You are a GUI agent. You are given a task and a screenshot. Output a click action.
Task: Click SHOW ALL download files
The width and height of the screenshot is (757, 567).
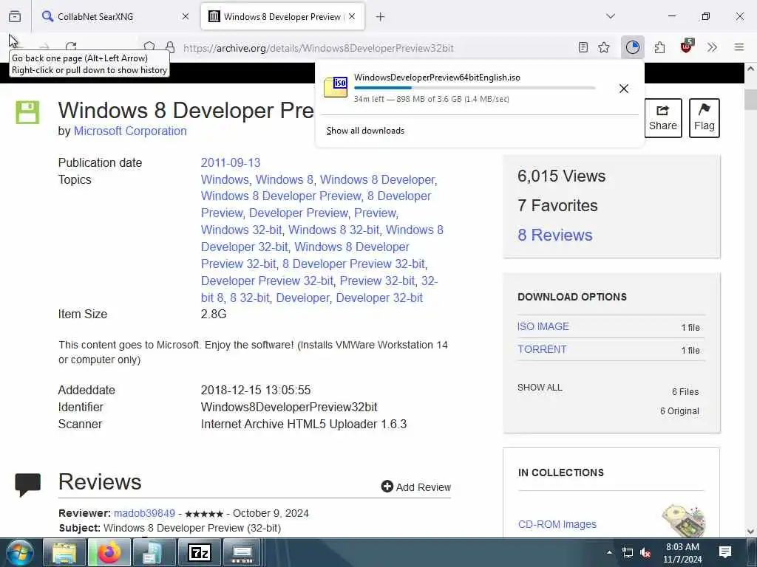click(x=540, y=387)
